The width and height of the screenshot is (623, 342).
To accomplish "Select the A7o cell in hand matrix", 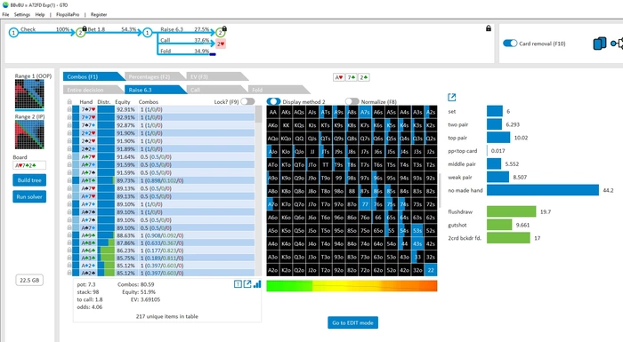I will point(273,204).
